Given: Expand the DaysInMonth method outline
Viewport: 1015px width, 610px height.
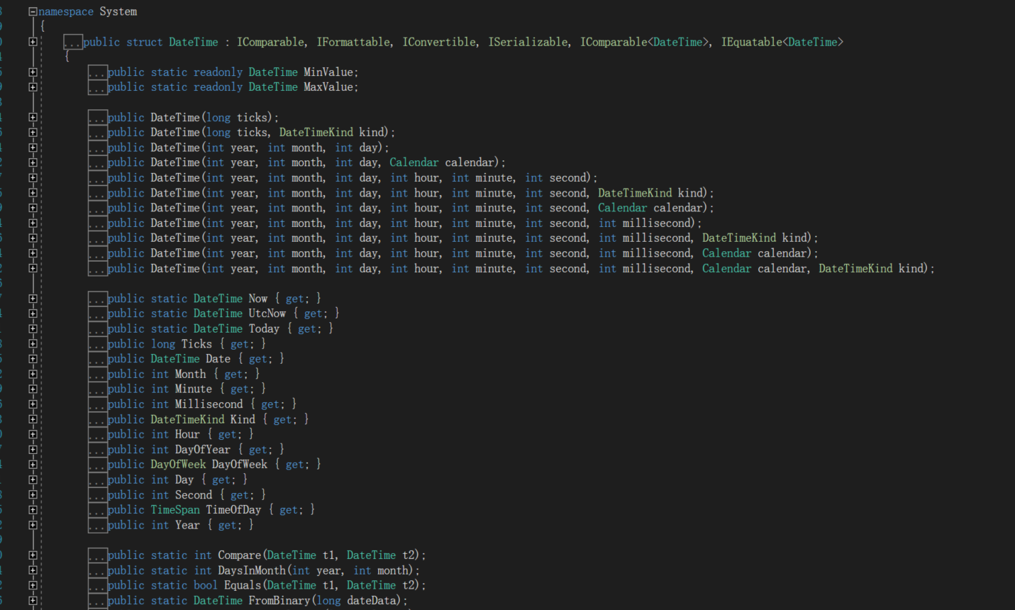Looking at the screenshot, I should point(33,570).
